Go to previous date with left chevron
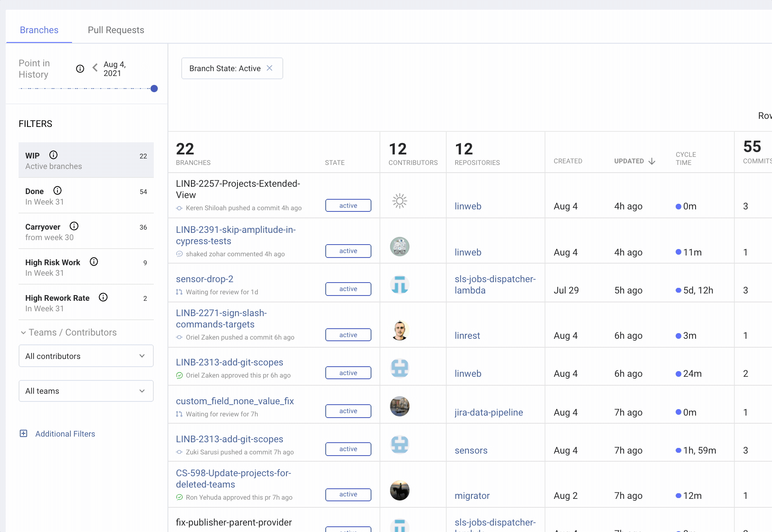 coord(95,68)
